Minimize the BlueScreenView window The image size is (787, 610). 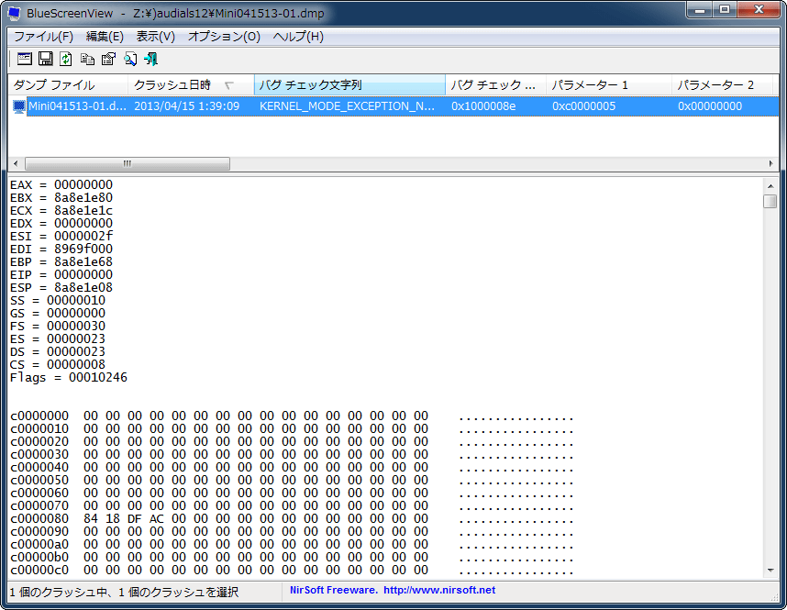coord(700,9)
